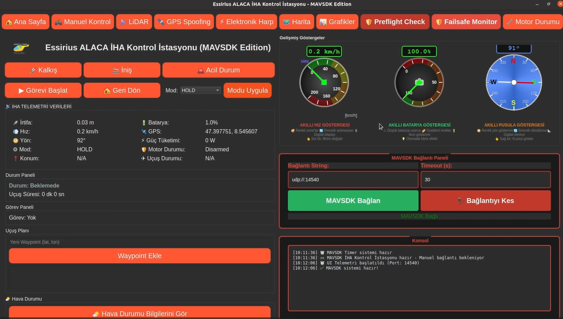This screenshot has width=563, height=319.
Task: Click the Yeni Waypoint input field
Action: pos(139,242)
